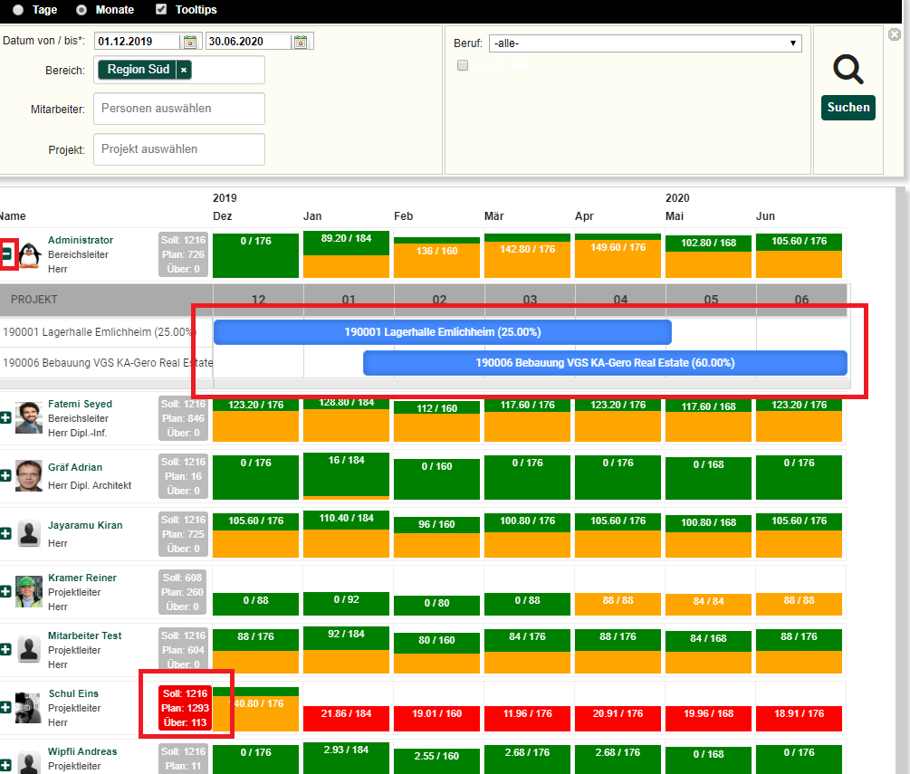Screen dimensions: 910x774
Task: Click the Mitarbeiter Personen auswählen field
Action: (179, 109)
